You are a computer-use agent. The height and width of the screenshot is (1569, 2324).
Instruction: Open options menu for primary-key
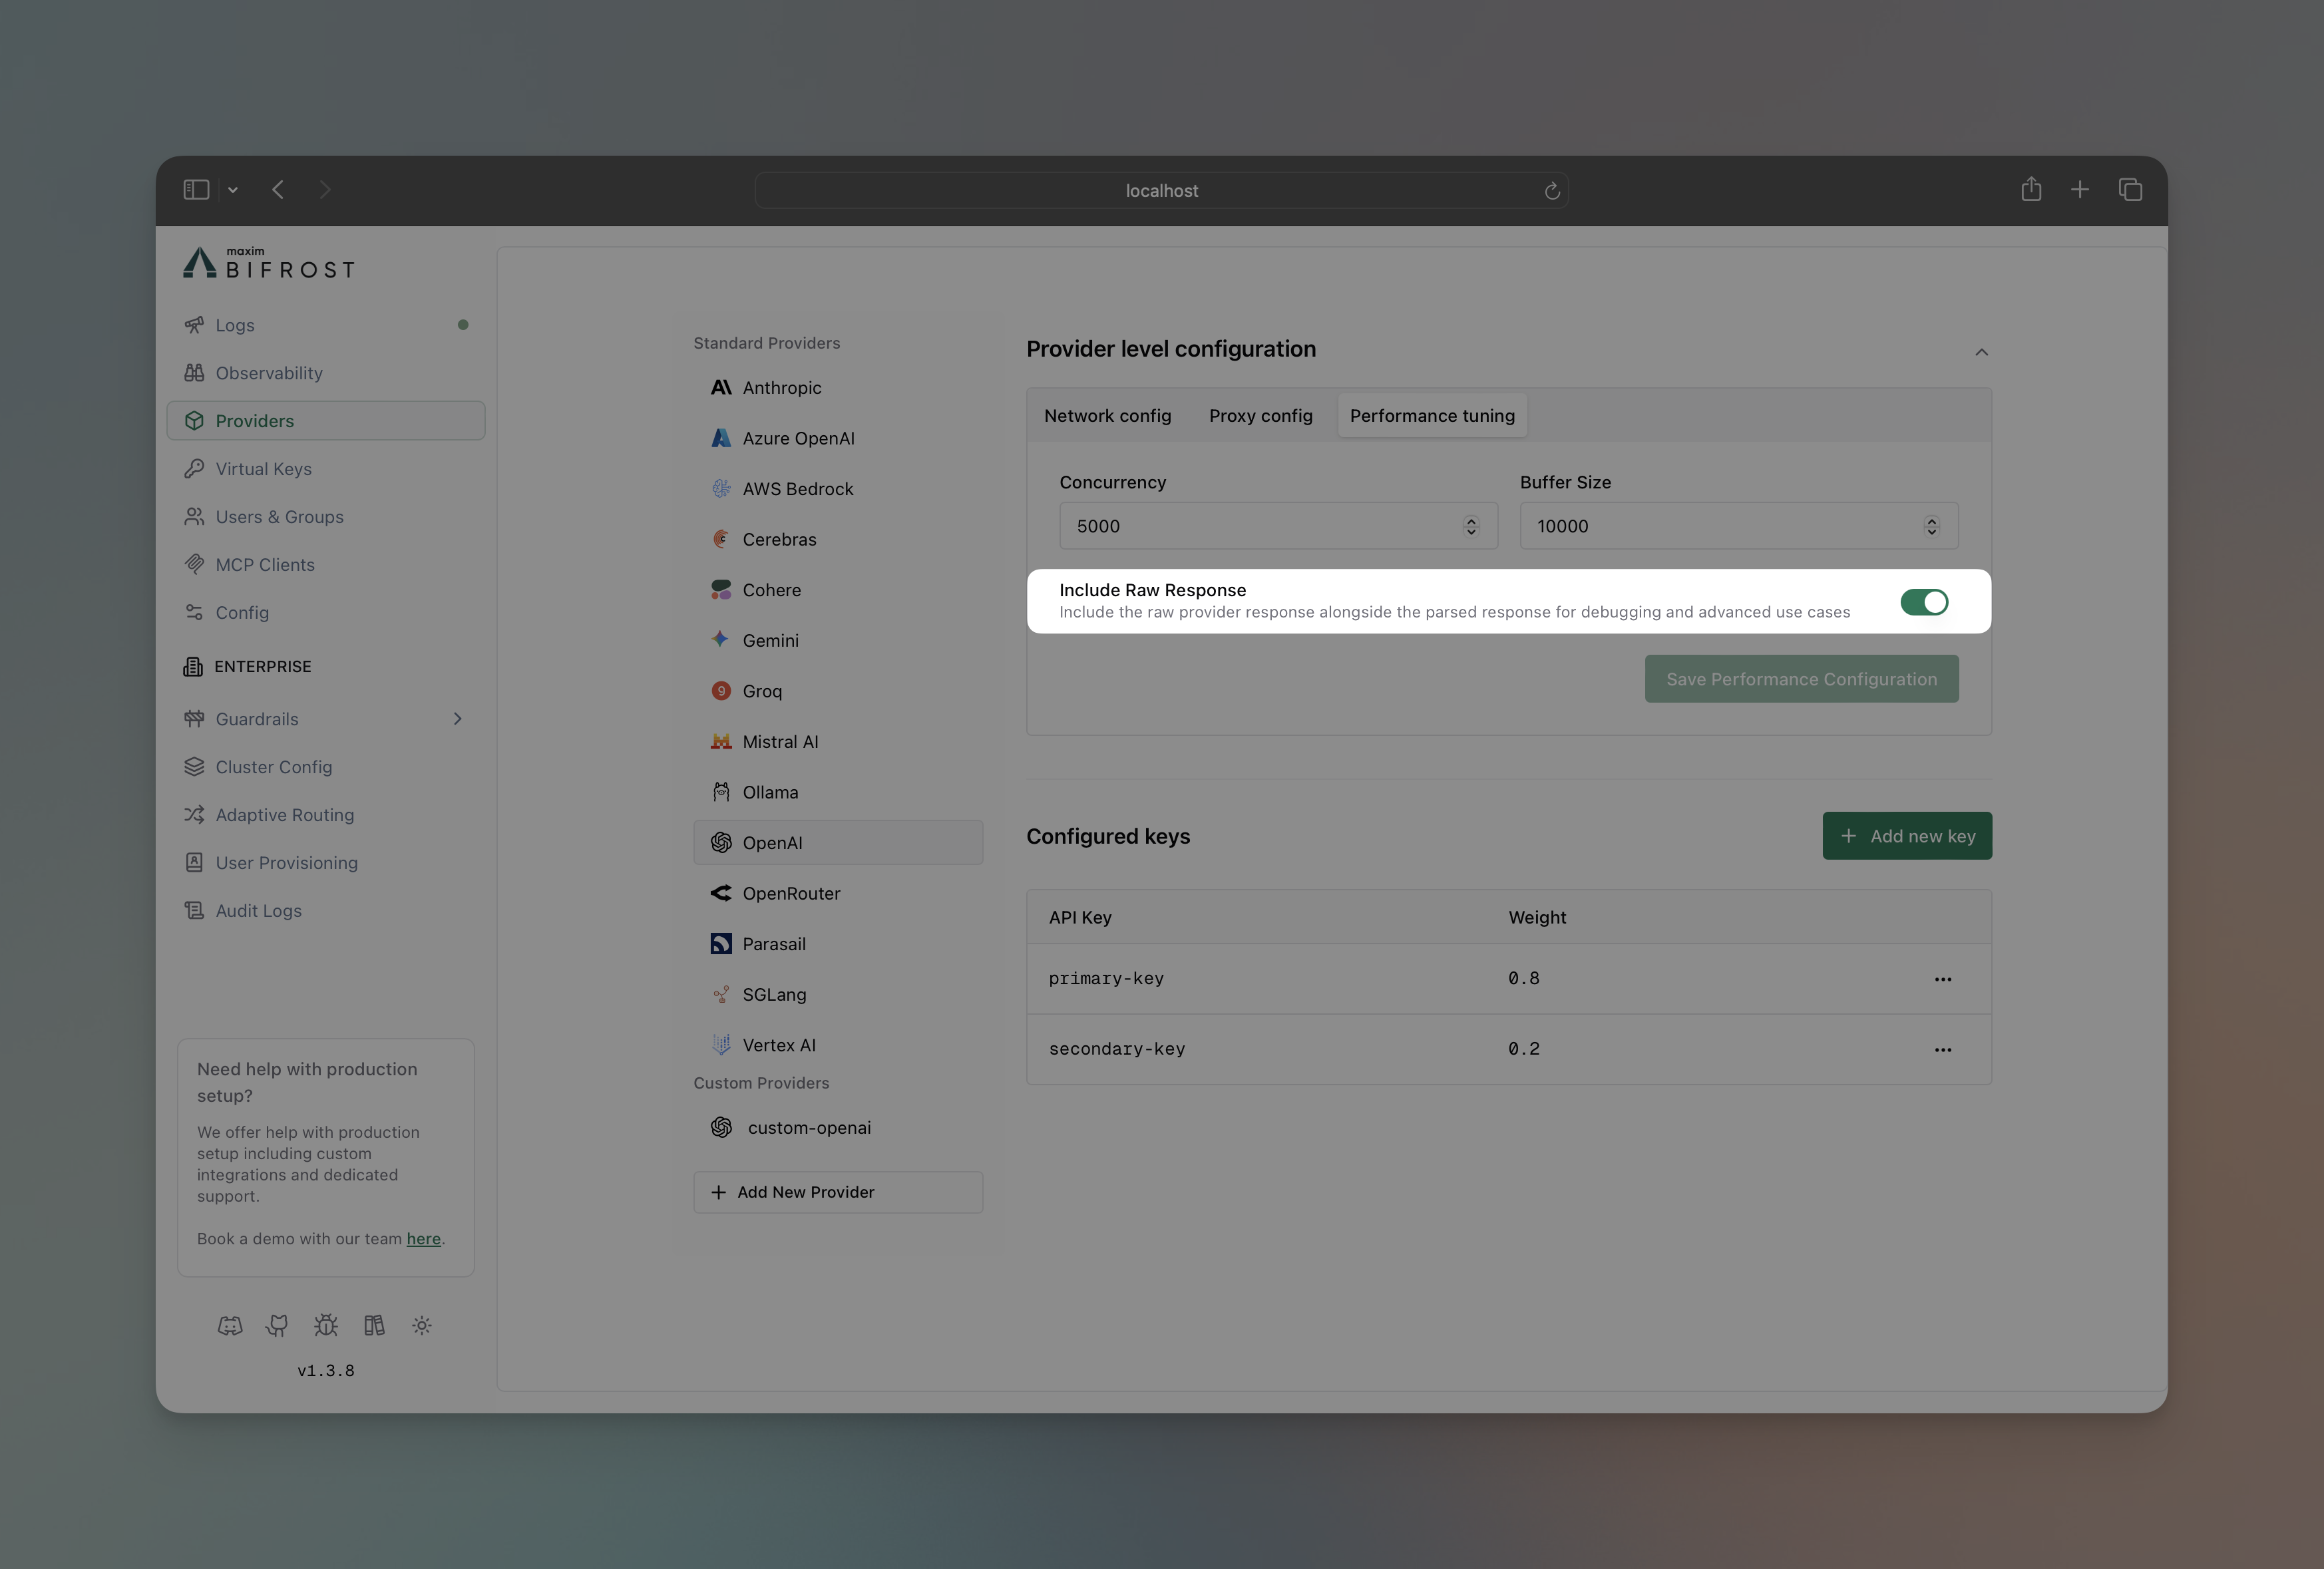[1943, 979]
